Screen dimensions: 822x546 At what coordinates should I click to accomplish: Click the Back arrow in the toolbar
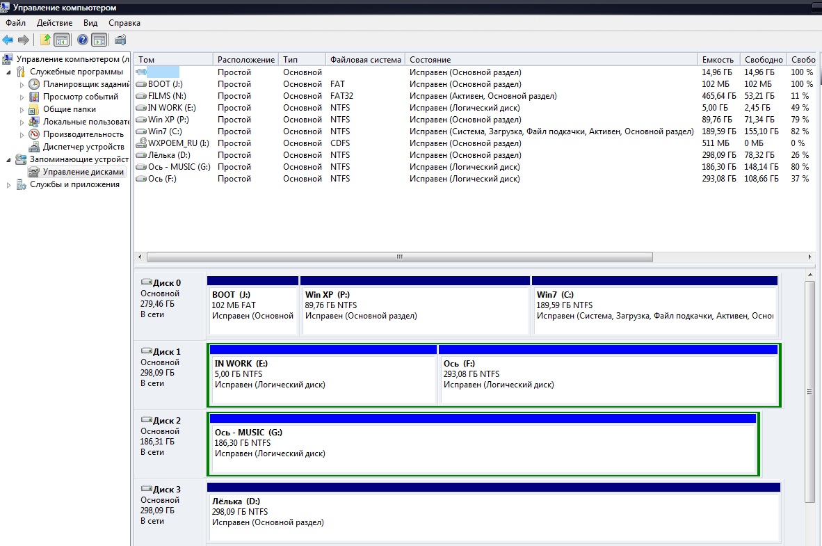pos(8,40)
